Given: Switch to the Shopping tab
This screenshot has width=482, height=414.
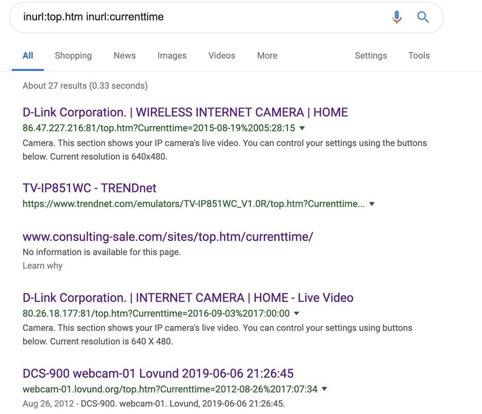Looking at the screenshot, I should click(73, 56).
